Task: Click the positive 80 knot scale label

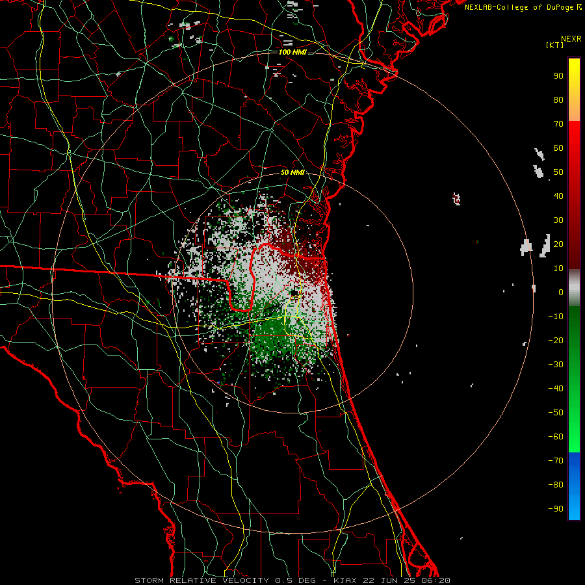Action: [558, 100]
